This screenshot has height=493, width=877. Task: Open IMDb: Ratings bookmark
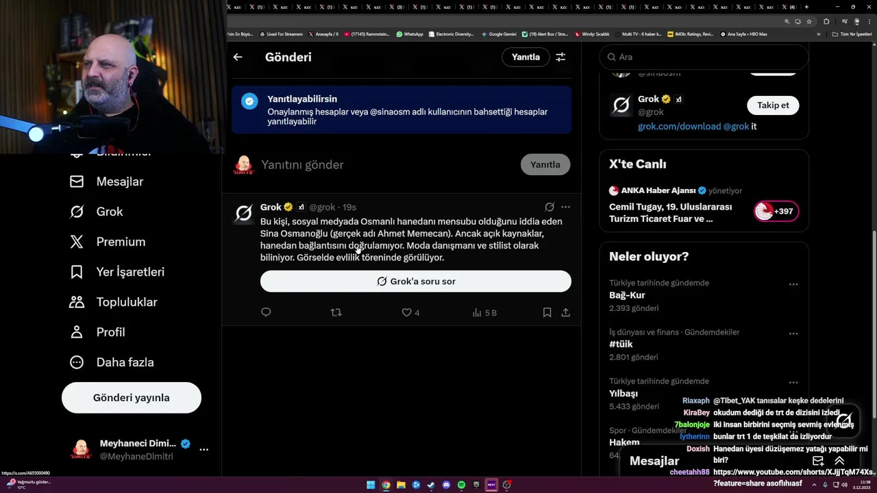tap(691, 34)
